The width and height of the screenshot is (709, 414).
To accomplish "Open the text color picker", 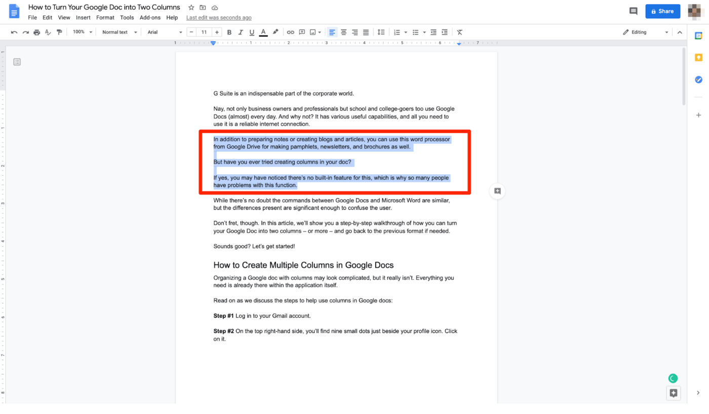I will (263, 32).
